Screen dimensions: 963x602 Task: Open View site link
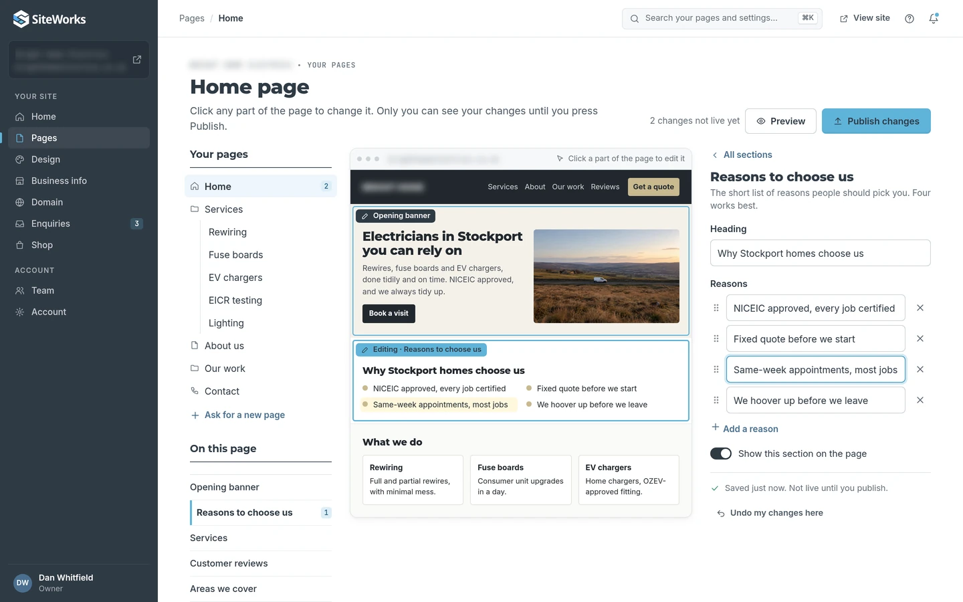click(865, 18)
